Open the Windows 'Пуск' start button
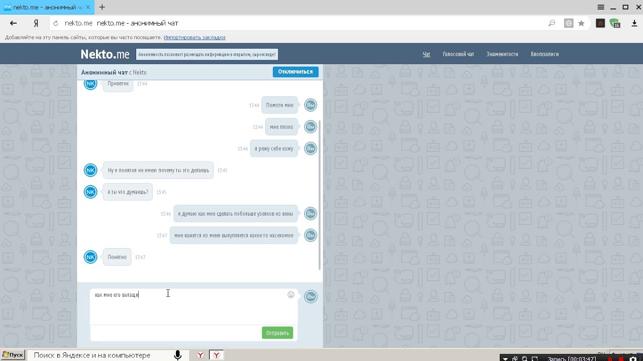The image size is (643, 361). coord(13,355)
